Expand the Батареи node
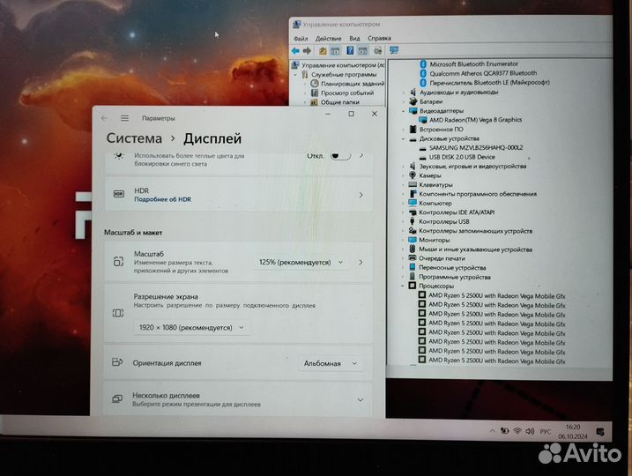This screenshot has height=476, width=632. pos(404,101)
